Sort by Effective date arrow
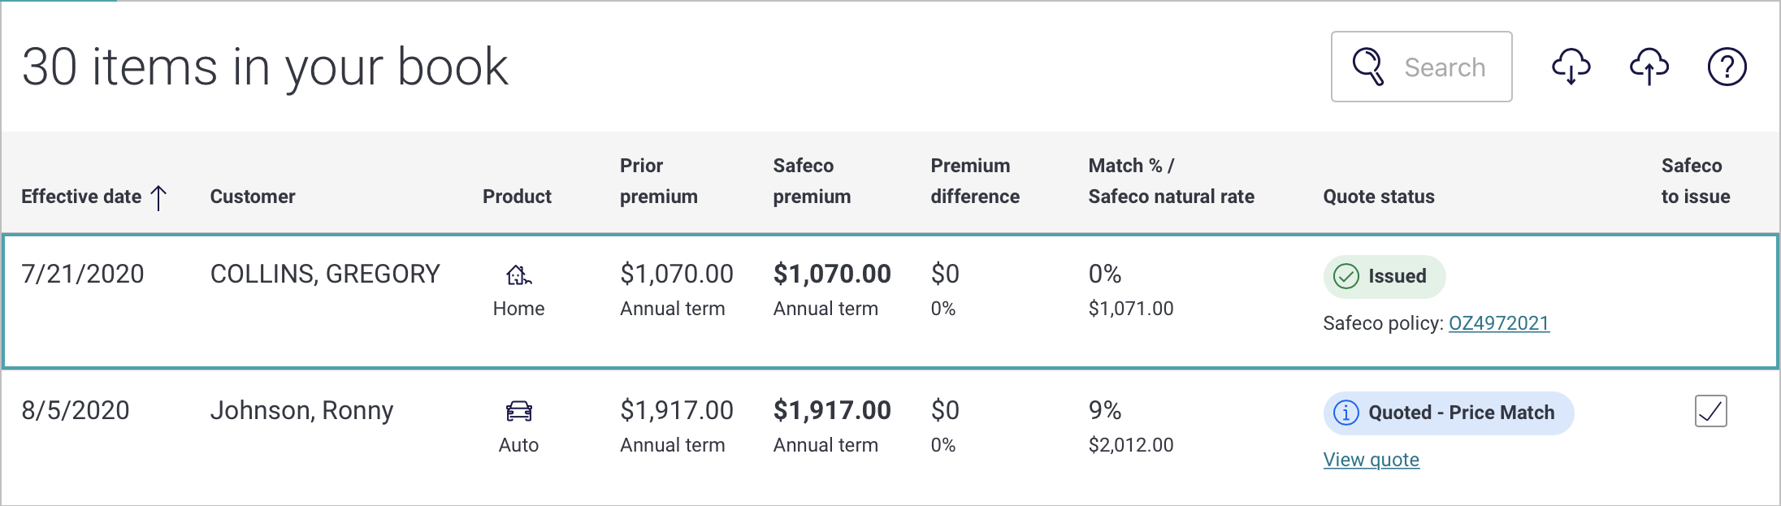1781x506 pixels. [x=159, y=197]
